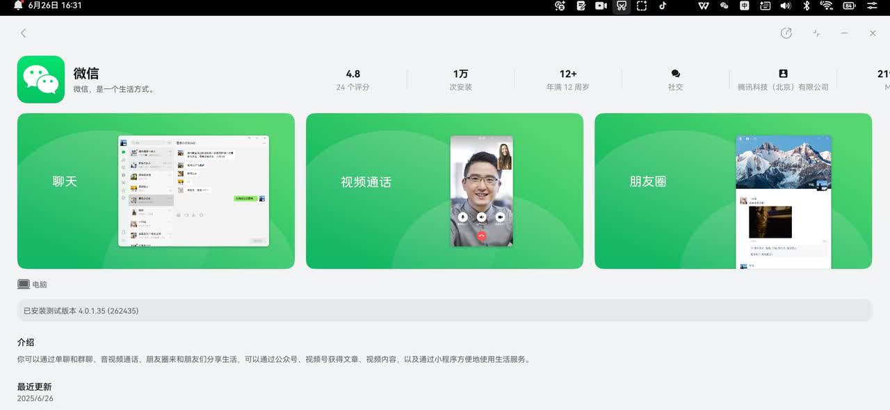Click the 社交 category label
Image resolution: width=890 pixels, height=410 pixels.
point(675,88)
